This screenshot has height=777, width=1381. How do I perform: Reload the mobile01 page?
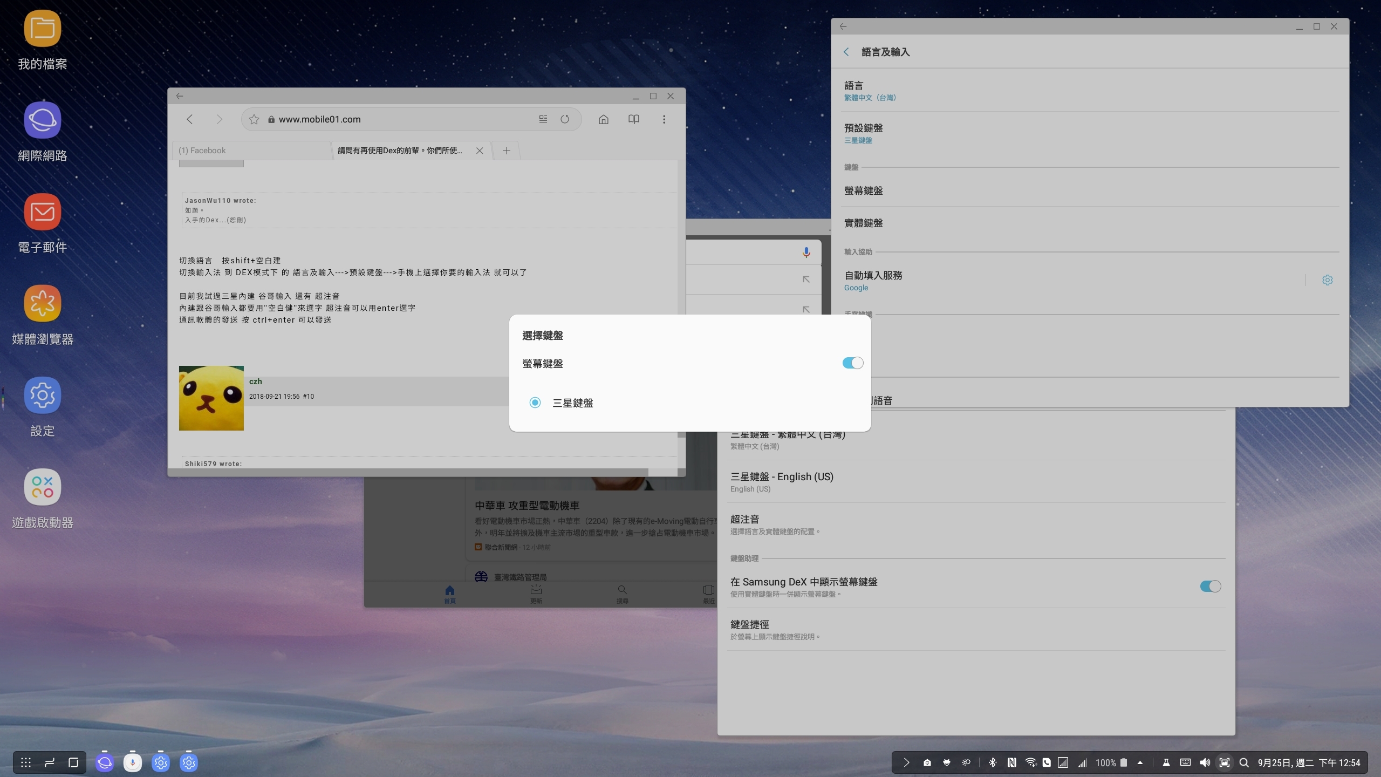[565, 119]
